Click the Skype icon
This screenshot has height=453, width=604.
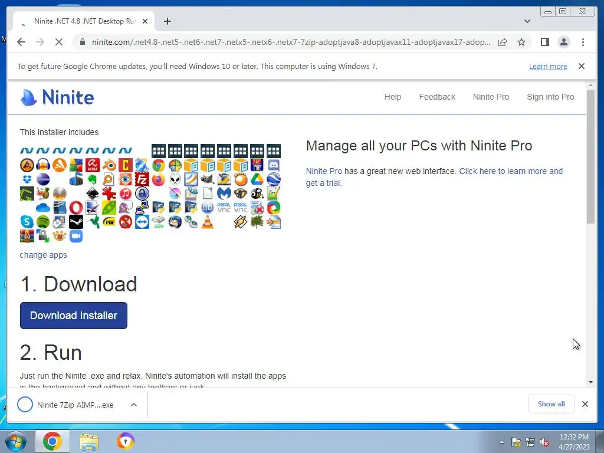(x=27, y=222)
